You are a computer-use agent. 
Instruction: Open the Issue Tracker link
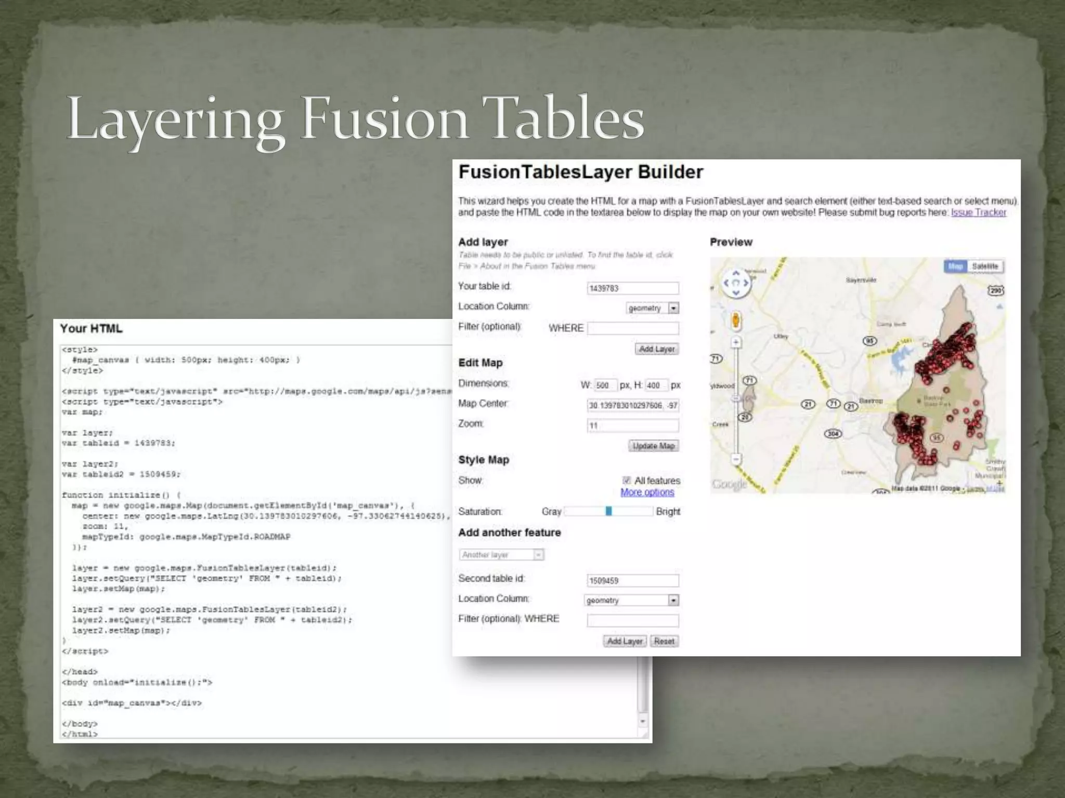point(979,212)
